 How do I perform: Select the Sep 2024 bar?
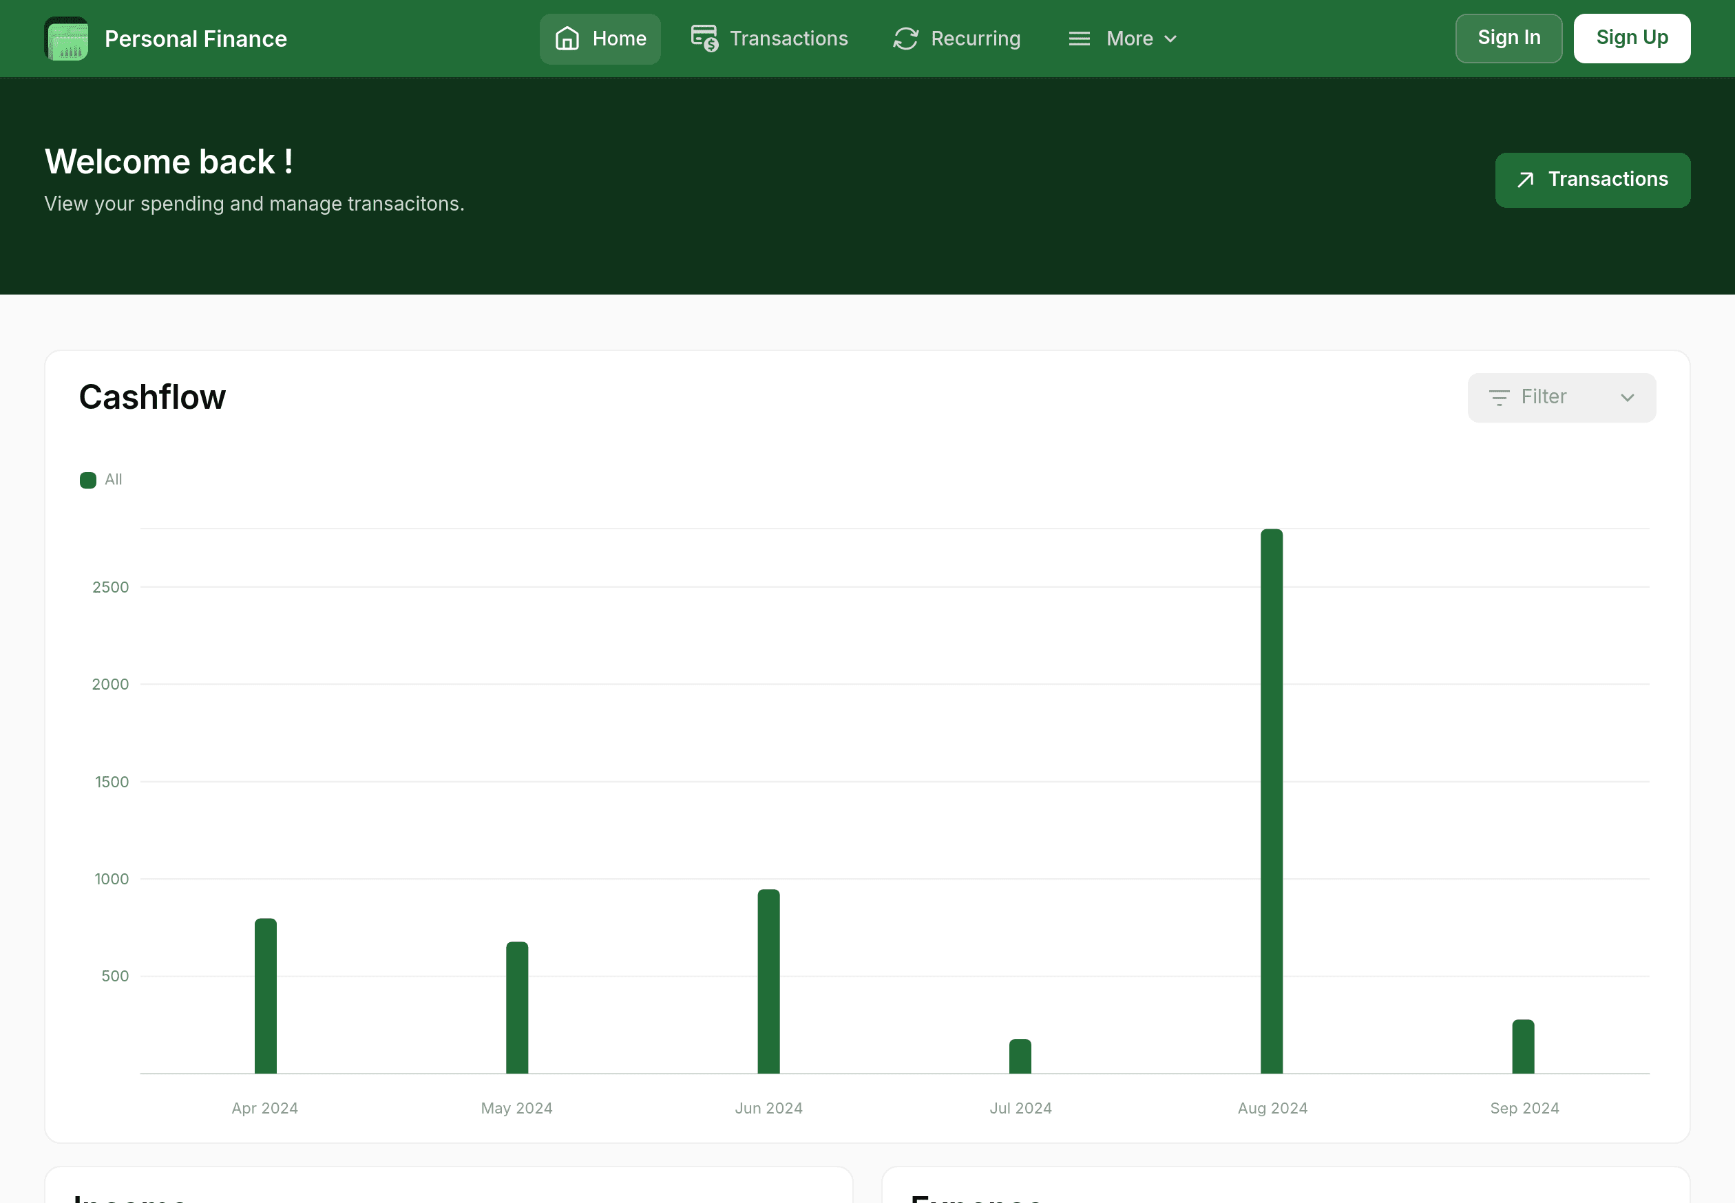click(1523, 1046)
